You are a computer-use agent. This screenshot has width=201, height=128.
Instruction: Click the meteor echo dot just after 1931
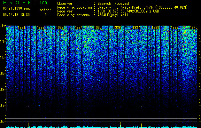coord(28,106)
